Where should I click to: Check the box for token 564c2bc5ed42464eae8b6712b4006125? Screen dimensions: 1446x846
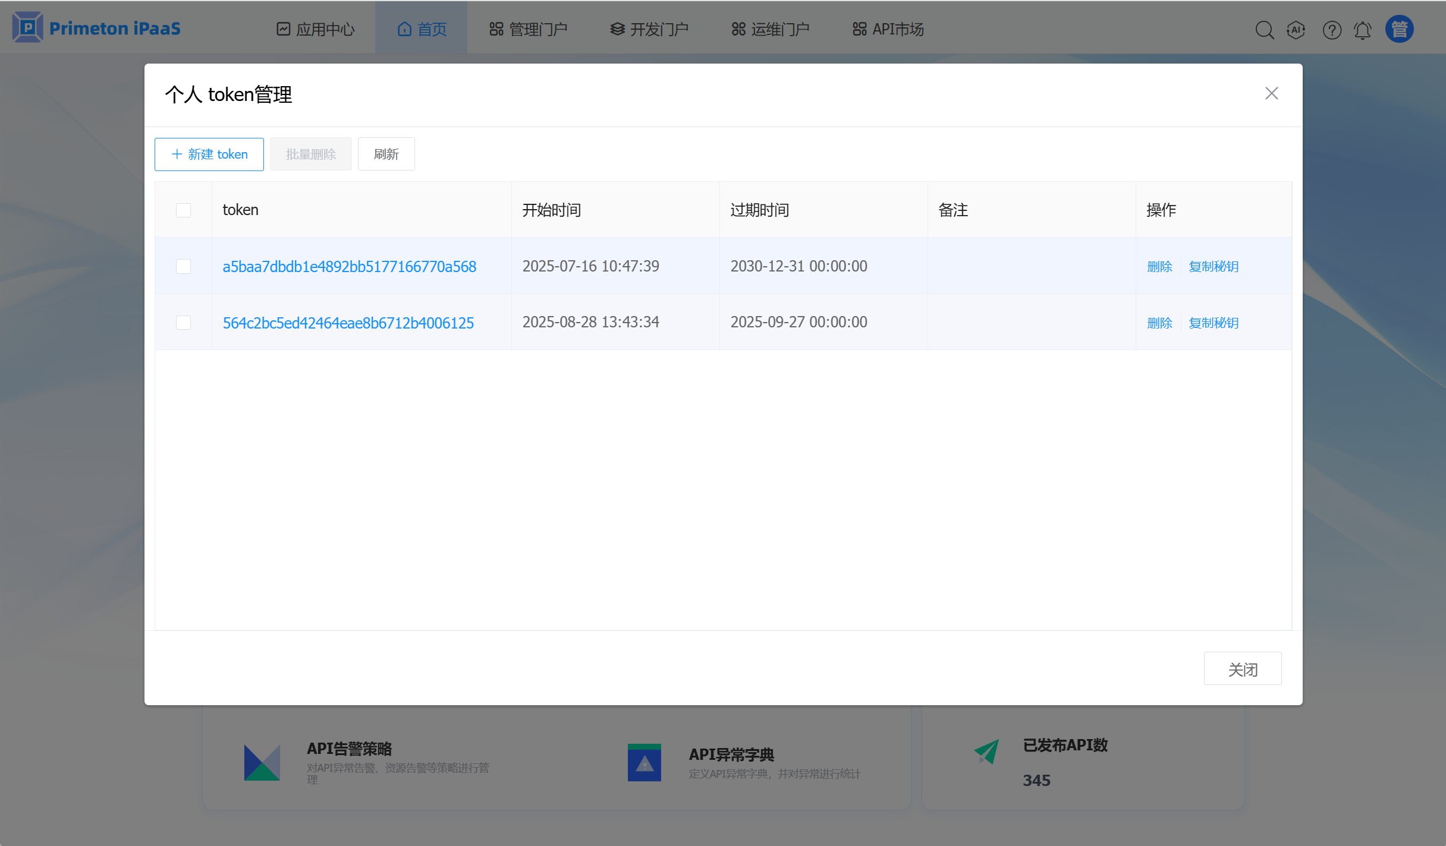click(183, 323)
